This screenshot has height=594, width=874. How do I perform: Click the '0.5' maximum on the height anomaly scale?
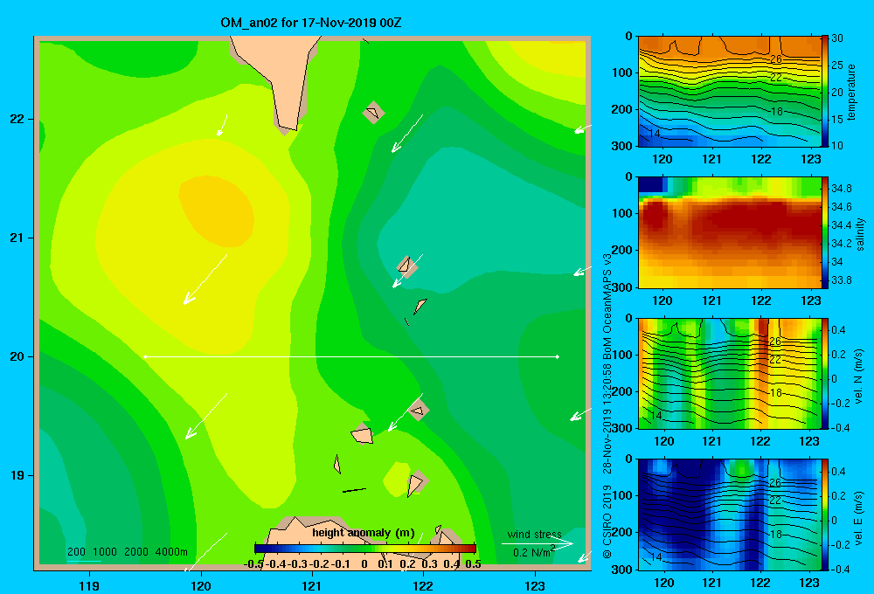click(473, 564)
